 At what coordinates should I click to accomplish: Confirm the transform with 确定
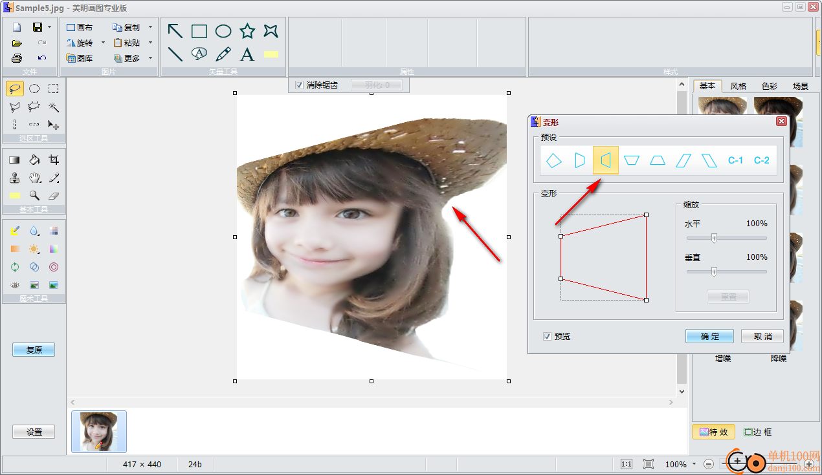709,337
